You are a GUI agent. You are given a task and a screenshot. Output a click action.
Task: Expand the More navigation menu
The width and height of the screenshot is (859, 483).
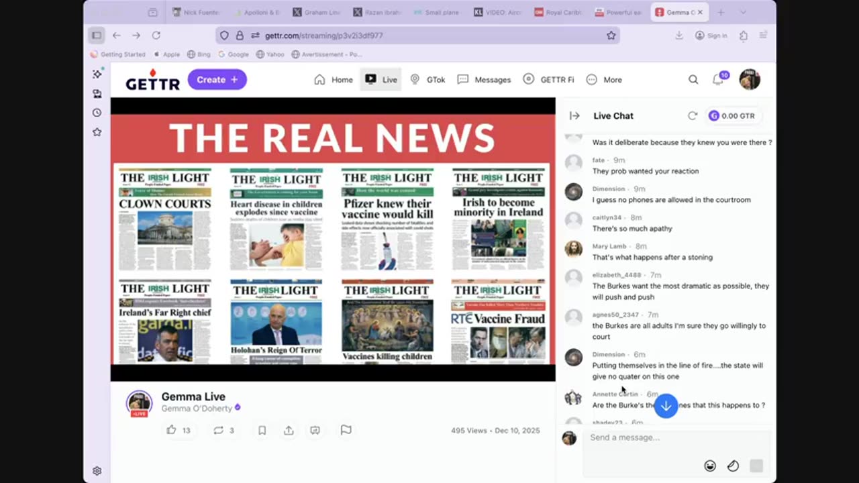[x=604, y=79]
